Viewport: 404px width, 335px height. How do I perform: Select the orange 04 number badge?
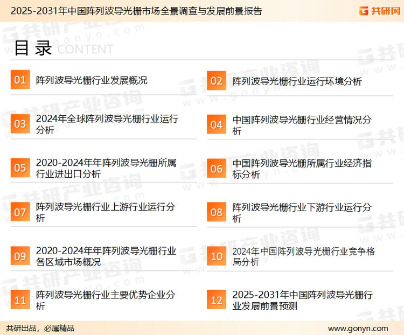[217, 124]
